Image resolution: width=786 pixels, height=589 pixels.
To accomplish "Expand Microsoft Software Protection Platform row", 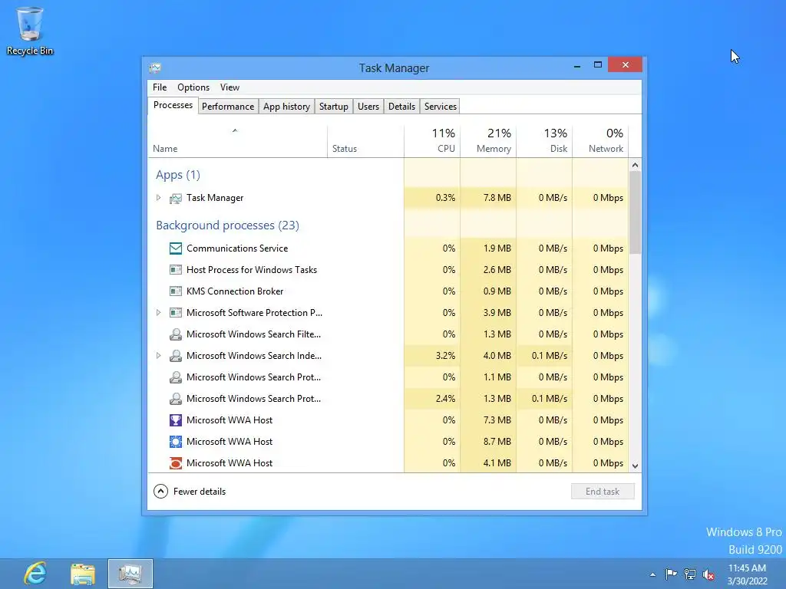I will pos(158,313).
